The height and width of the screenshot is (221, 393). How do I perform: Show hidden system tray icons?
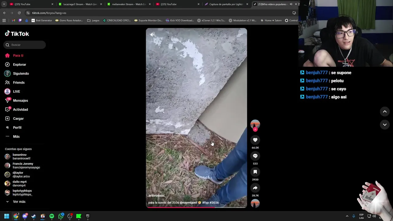347,216
